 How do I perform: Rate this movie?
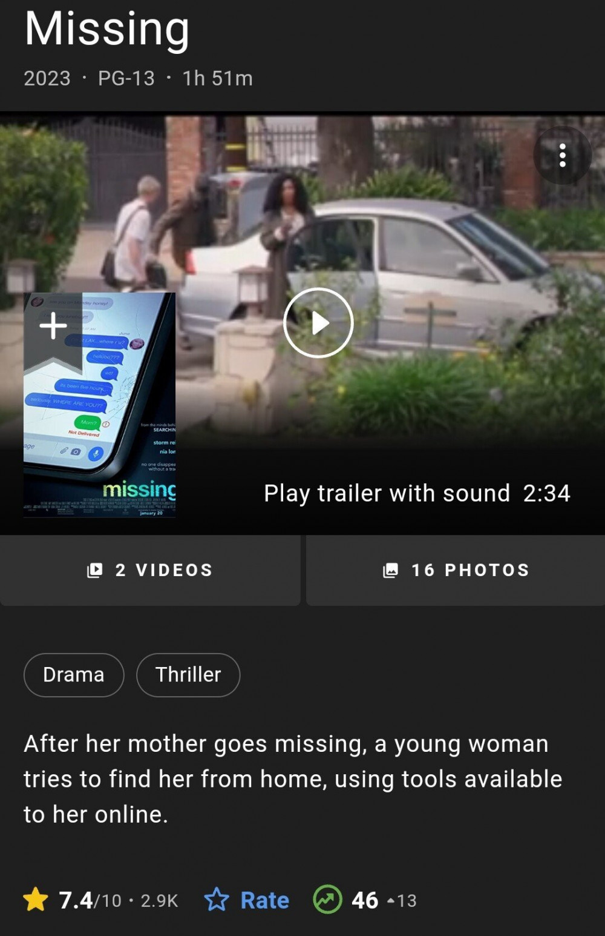[x=247, y=900]
